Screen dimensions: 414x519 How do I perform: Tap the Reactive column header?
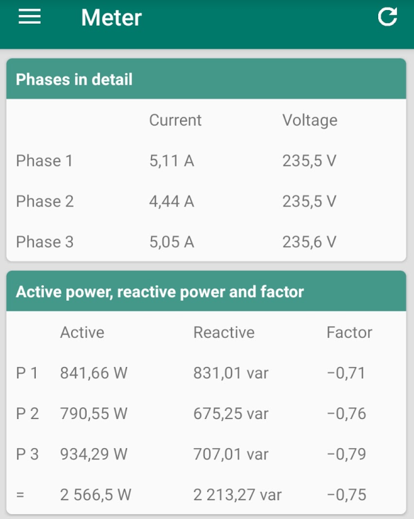pos(224,332)
